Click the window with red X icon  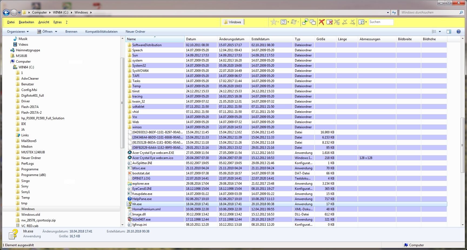pyautogui.click(x=329, y=22)
